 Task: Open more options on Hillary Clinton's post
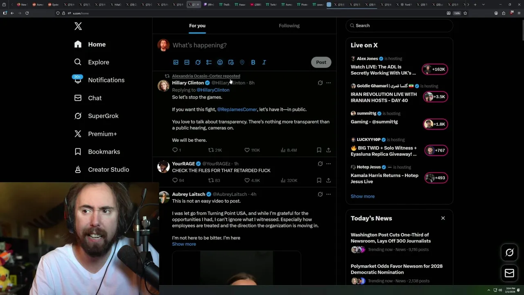coord(328,83)
